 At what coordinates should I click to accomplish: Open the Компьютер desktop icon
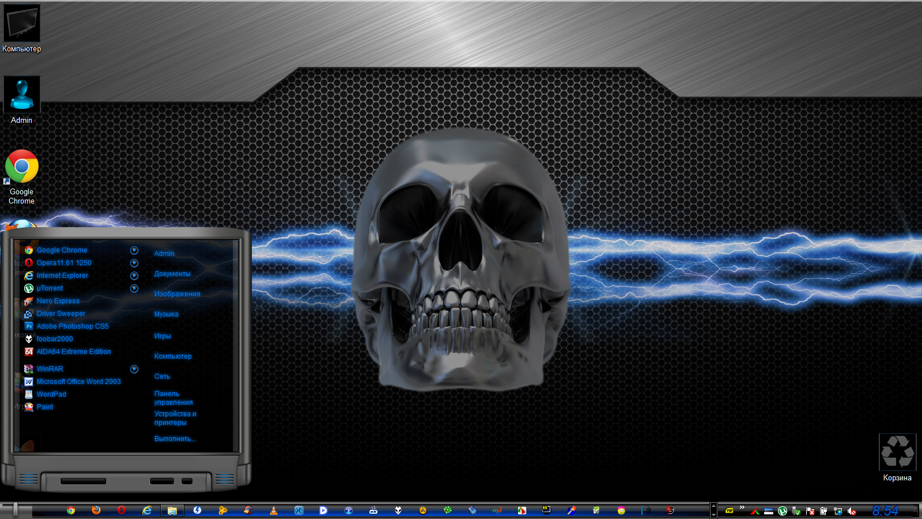(22, 25)
